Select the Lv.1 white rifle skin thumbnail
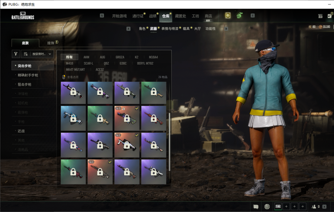 click(127, 145)
